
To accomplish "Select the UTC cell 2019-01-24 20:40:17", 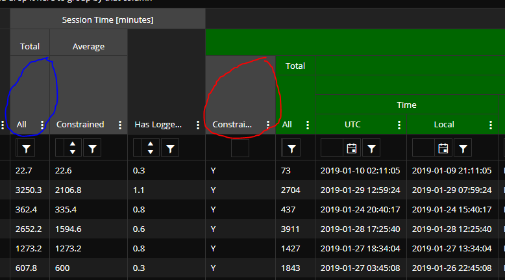I will (x=360, y=210).
